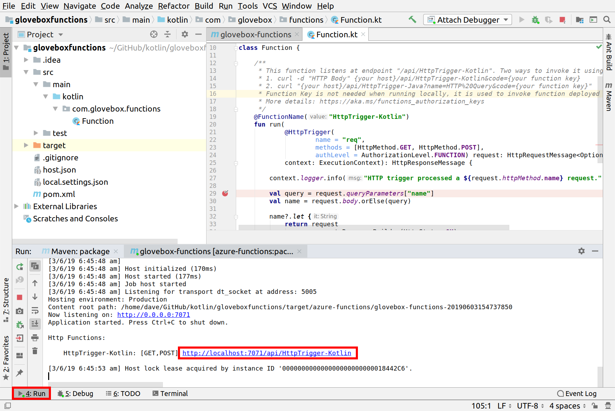
Task: Click the Attach Debugger bug icon in Run panel
Action: click(x=20, y=325)
